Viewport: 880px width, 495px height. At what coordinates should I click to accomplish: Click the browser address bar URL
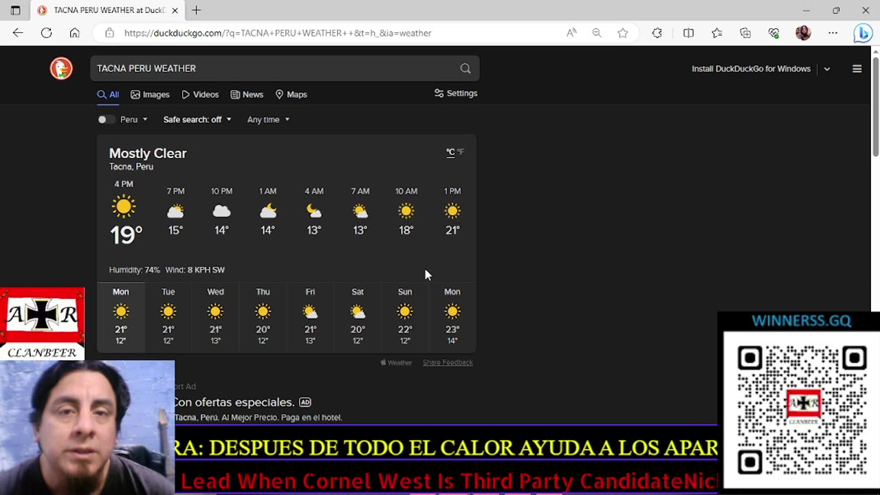click(x=278, y=33)
